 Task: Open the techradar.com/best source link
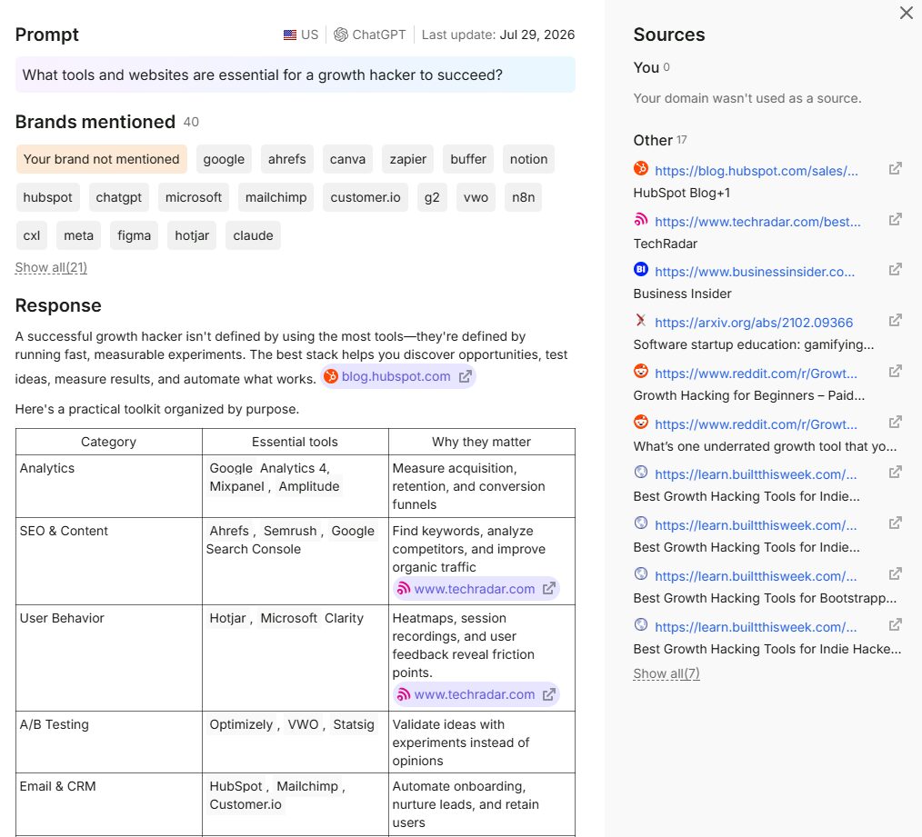(x=757, y=222)
